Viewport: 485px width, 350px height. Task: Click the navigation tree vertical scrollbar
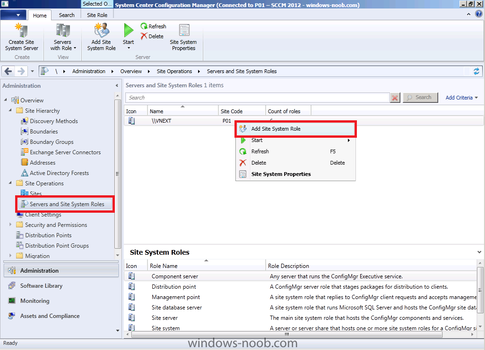(x=118, y=174)
